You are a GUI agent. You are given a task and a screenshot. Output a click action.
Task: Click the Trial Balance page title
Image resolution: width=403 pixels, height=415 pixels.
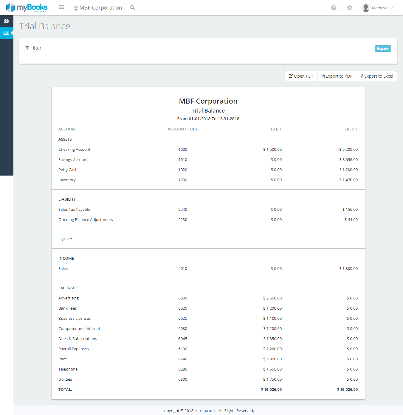45,26
